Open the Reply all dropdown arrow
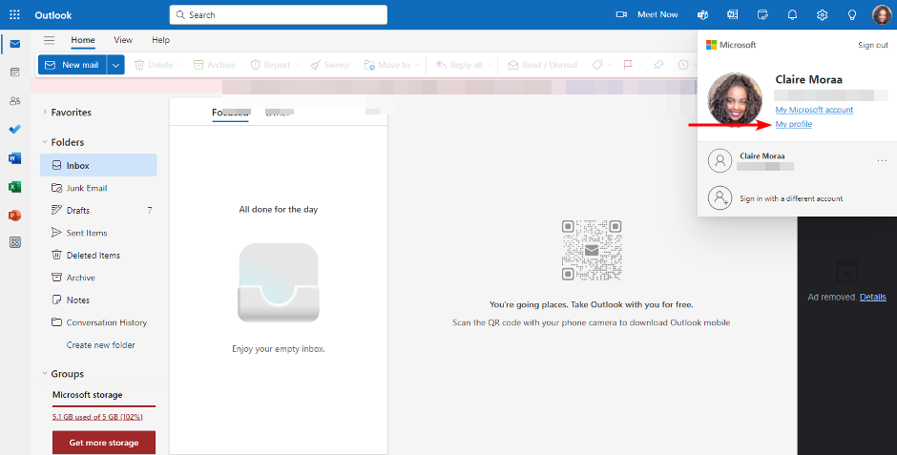Image resolution: width=897 pixels, height=455 pixels. (490, 65)
